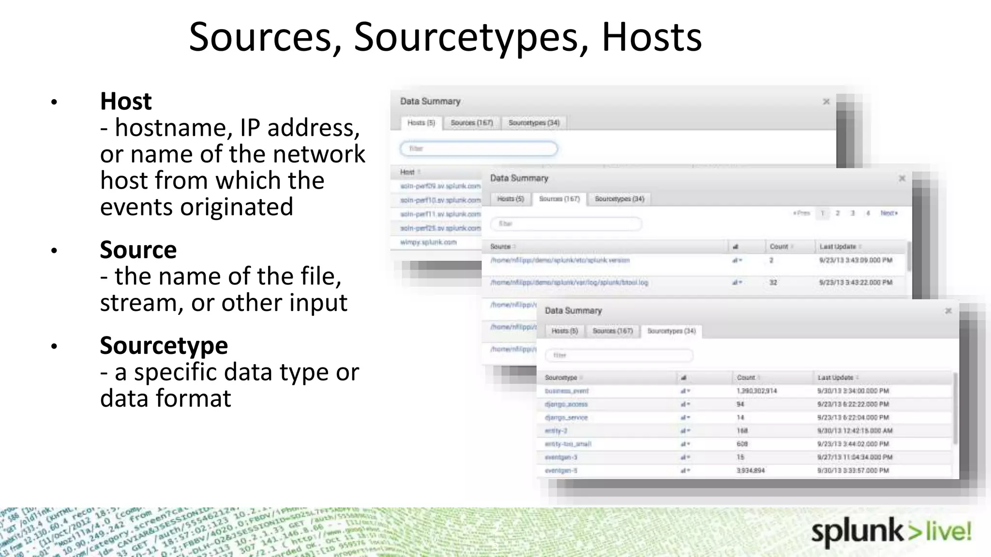Open business_event sourcetype link

[567, 391]
